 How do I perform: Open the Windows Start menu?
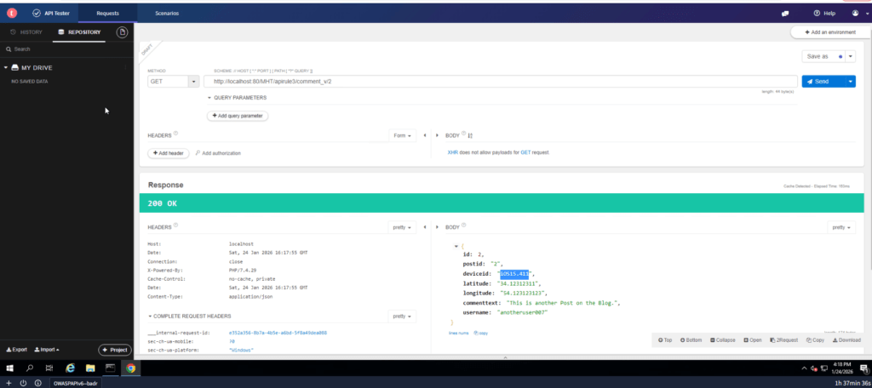(9, 368)
